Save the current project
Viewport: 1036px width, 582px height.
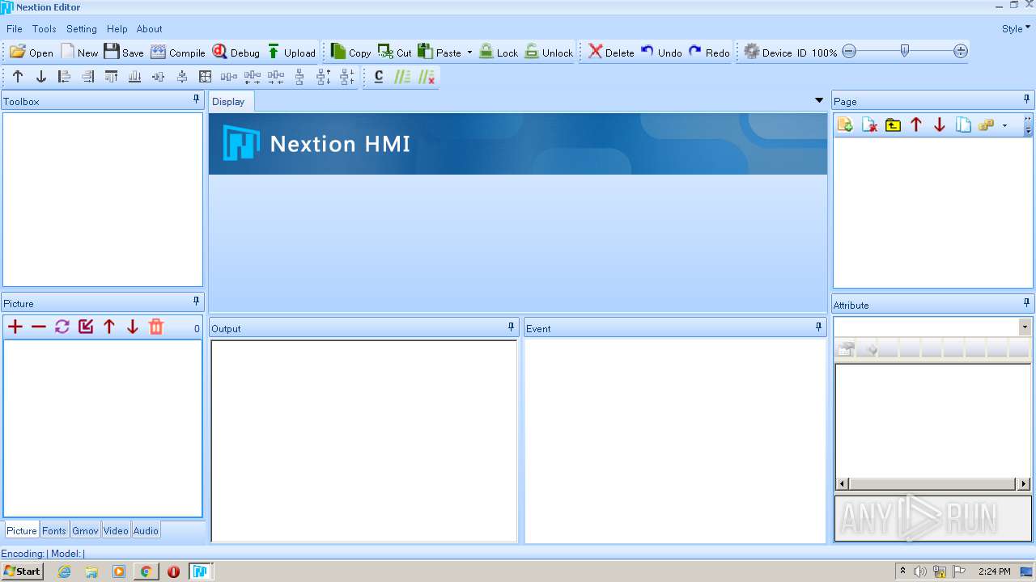pos(124,52)
